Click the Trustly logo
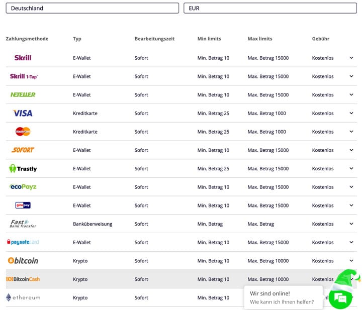Viewport: 362px width, 310px height. (23, 169)
